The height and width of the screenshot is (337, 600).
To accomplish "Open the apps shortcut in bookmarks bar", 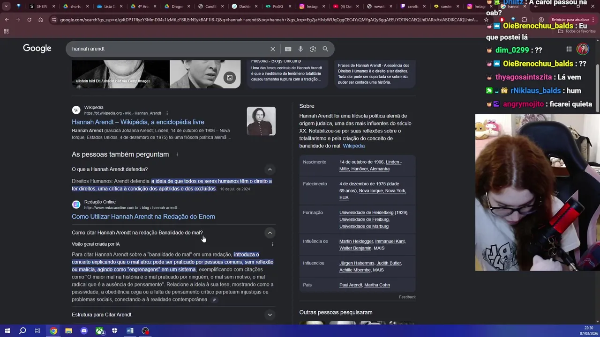I will pyautogui.click(x=6, y=31).
